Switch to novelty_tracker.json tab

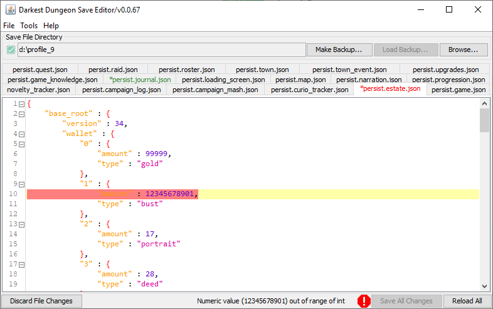tap(38, 90)
